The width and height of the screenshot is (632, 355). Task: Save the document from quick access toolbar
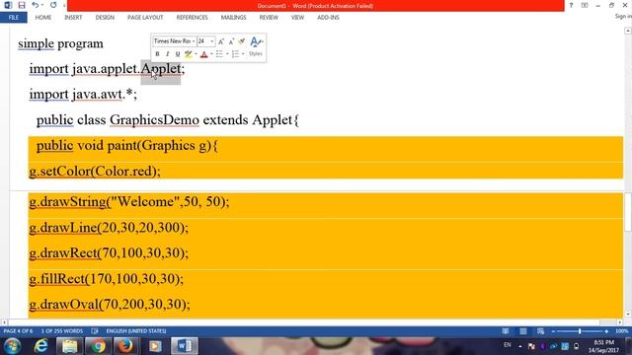[x=22, y=5]
